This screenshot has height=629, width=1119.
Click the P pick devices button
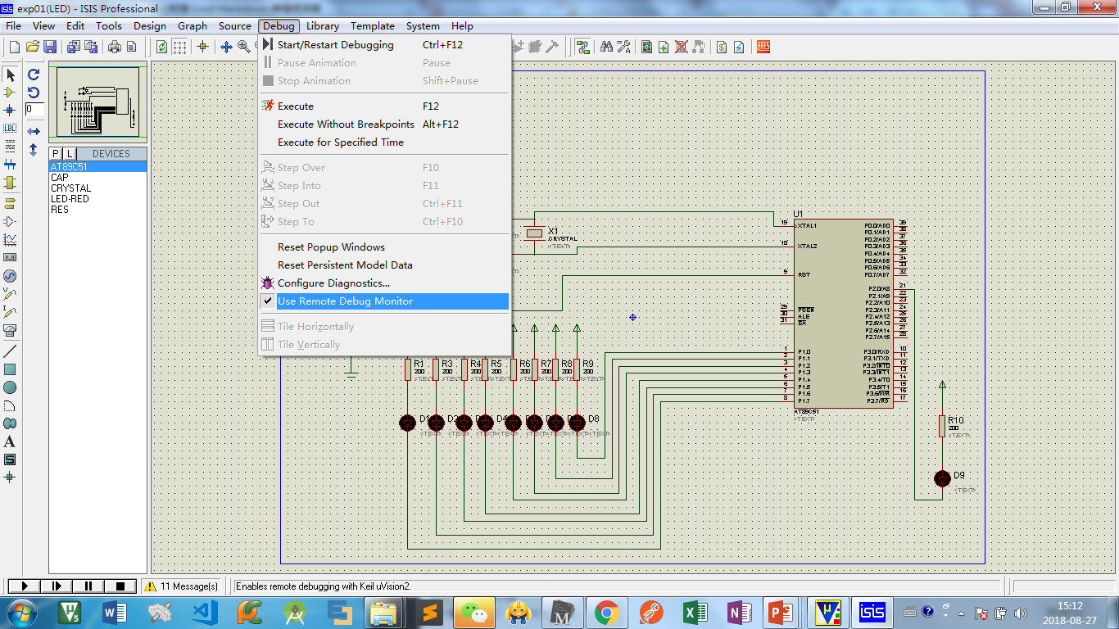pyautogui.click(x=56, y=153)
